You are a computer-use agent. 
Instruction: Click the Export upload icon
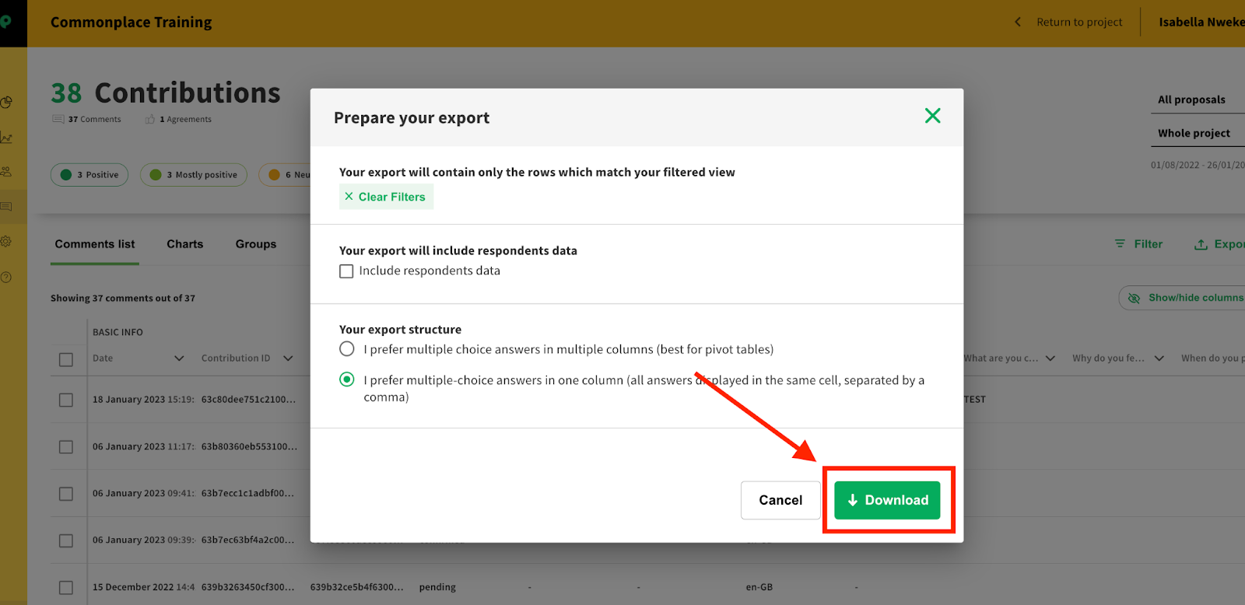pyautogui.click(x=1201, y=244)
